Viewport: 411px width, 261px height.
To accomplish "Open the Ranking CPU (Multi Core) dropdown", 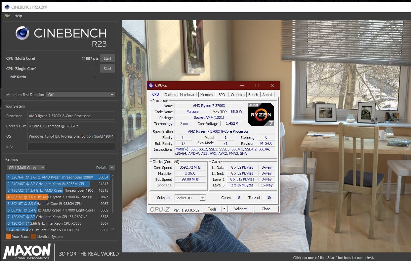I will tap(26, 167).
